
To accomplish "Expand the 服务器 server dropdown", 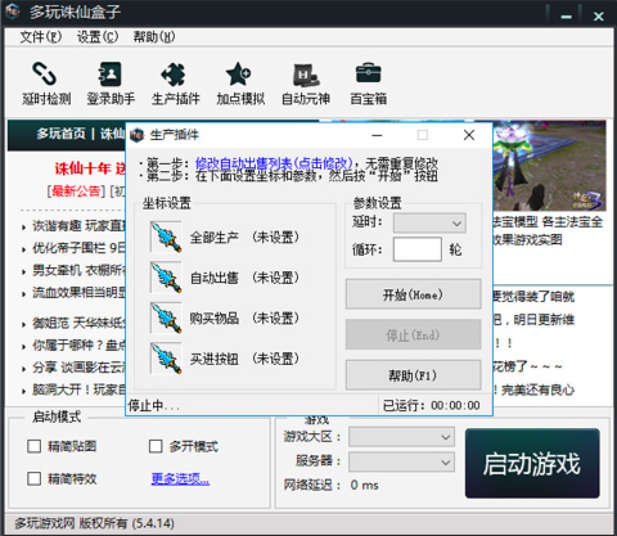I will (x=401, y=462).
